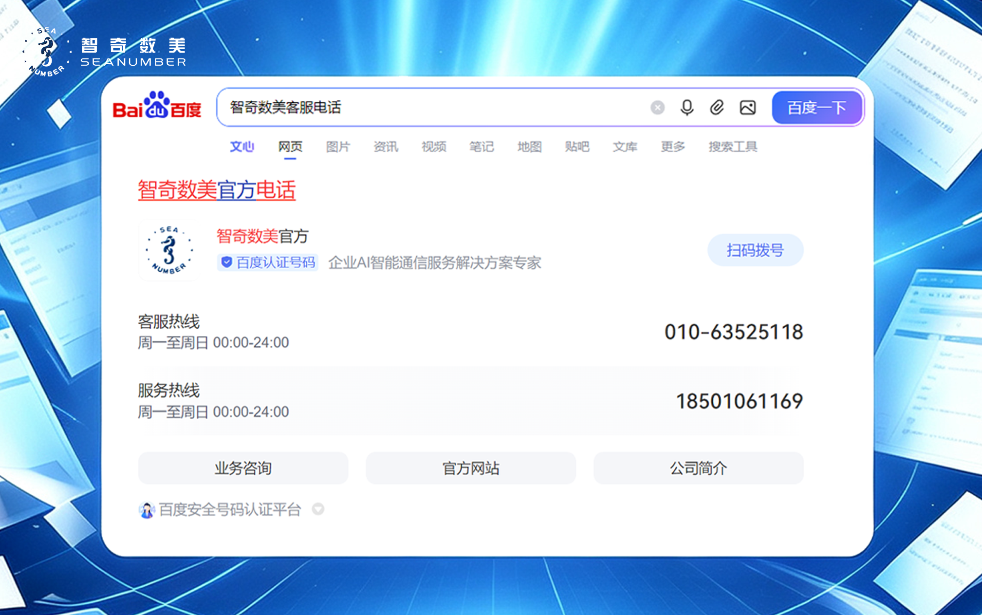Clear the search box text
The width and height of the screenshot is (982, 615).
657,108
